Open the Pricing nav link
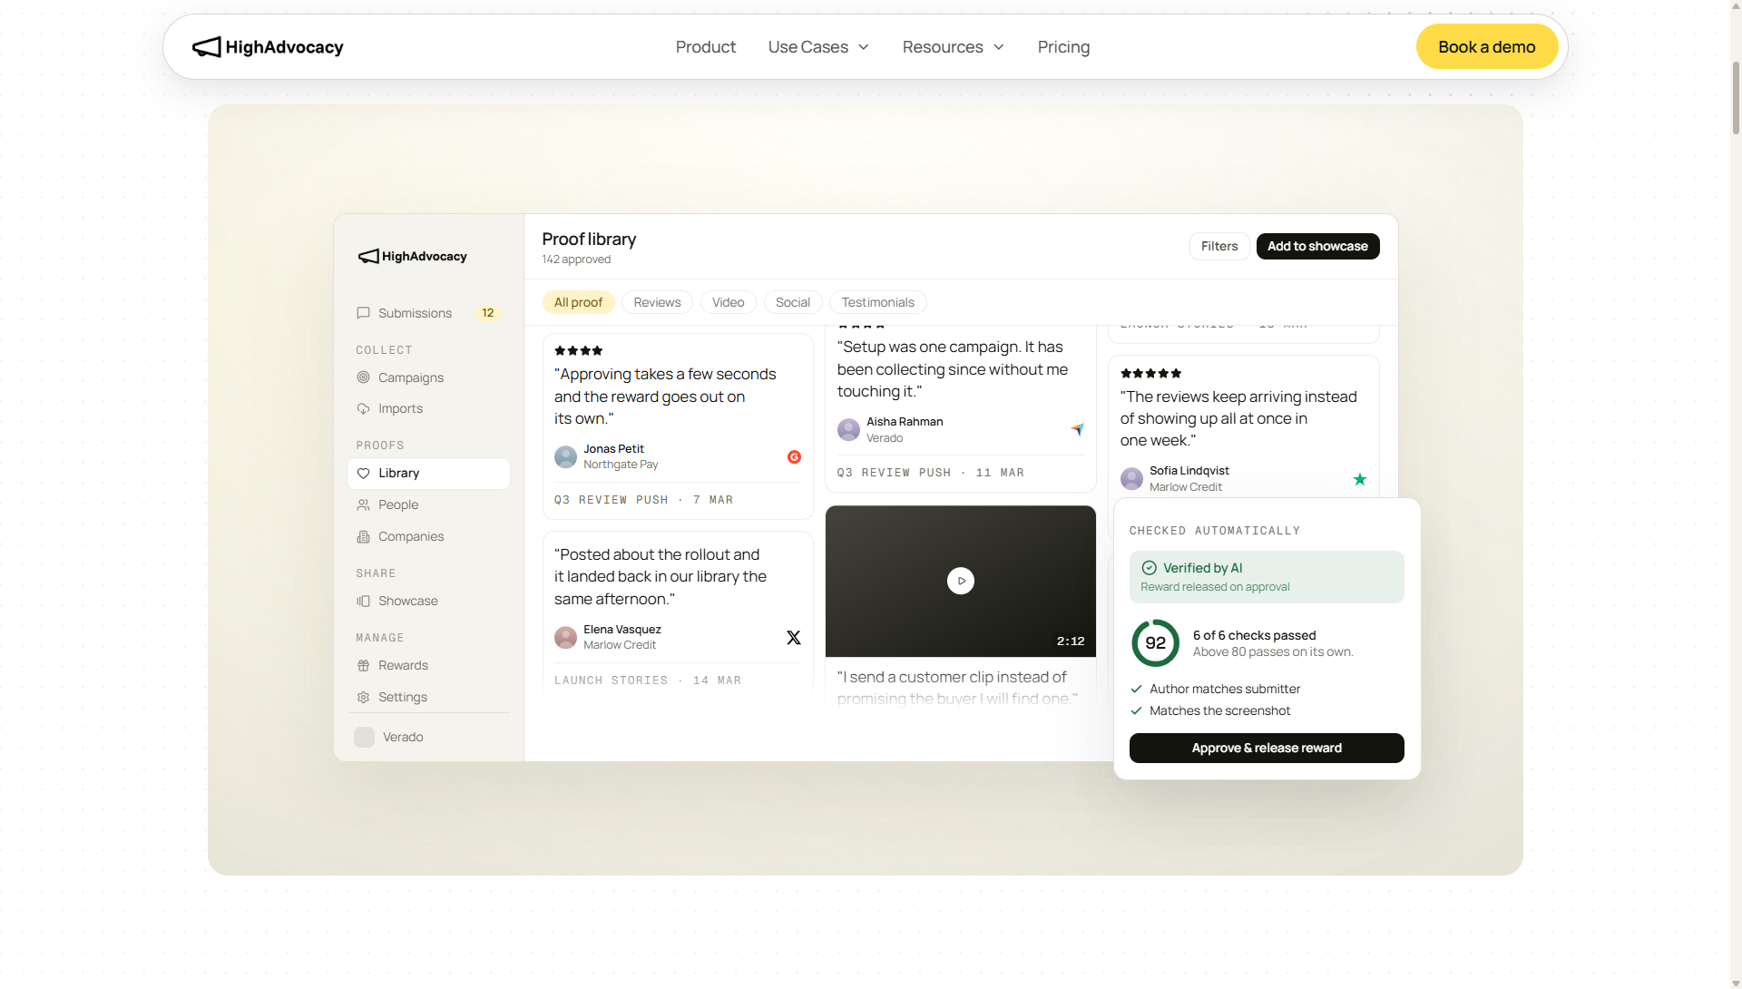1742x989 pixels. [x=1063, y=47]
